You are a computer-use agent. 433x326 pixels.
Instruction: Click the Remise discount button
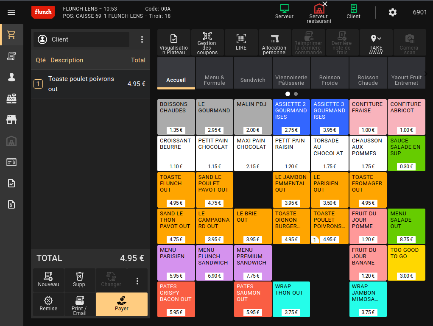[48, 304]
